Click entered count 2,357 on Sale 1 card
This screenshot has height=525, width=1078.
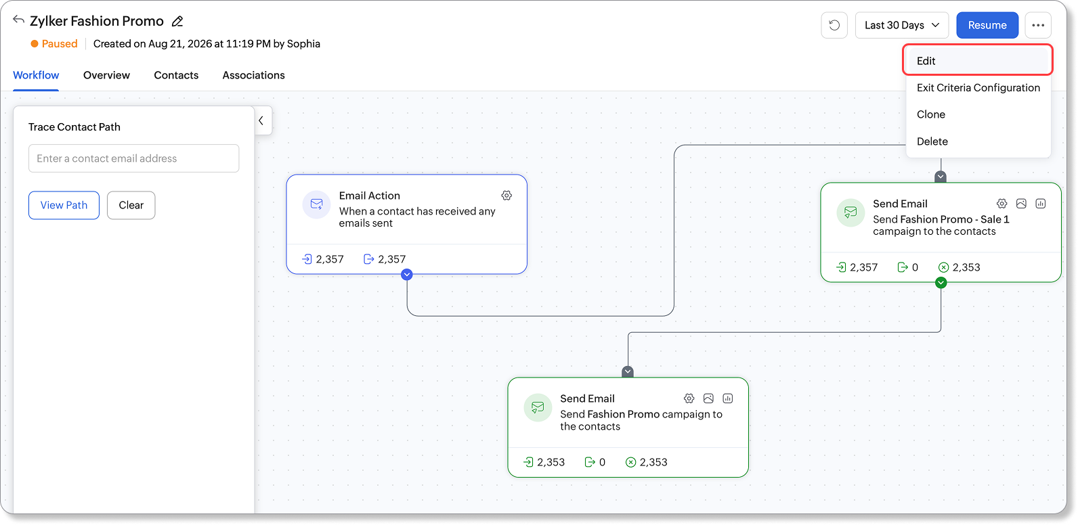(x=857, y=267)
